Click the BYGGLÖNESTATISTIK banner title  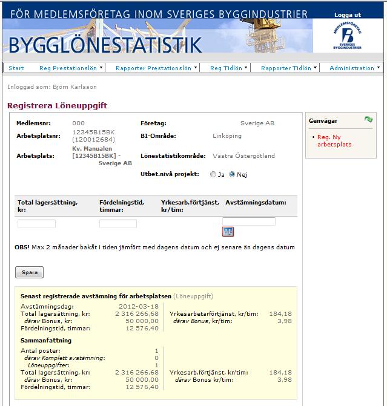[105, 45]
